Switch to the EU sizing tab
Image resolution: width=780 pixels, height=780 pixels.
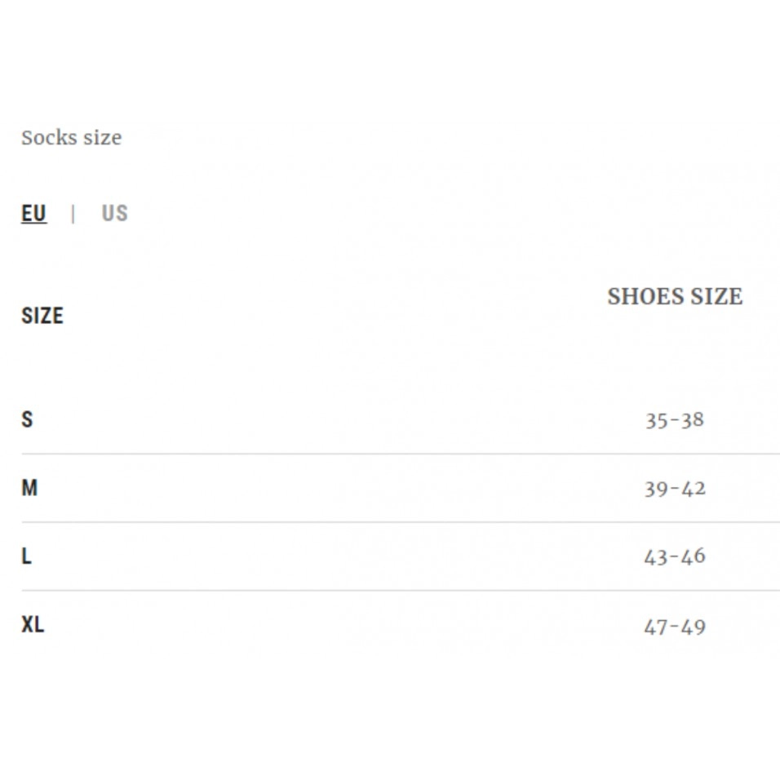click(x=33, y=214)
